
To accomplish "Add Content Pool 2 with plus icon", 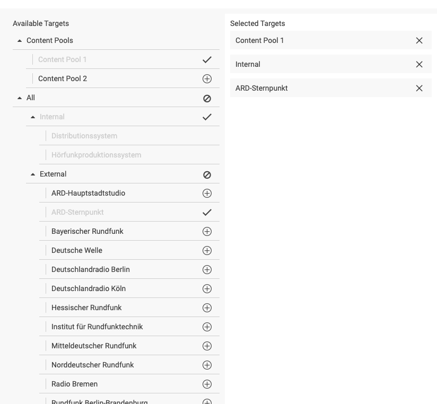I will pyautogui.click(x=207, y=79).
